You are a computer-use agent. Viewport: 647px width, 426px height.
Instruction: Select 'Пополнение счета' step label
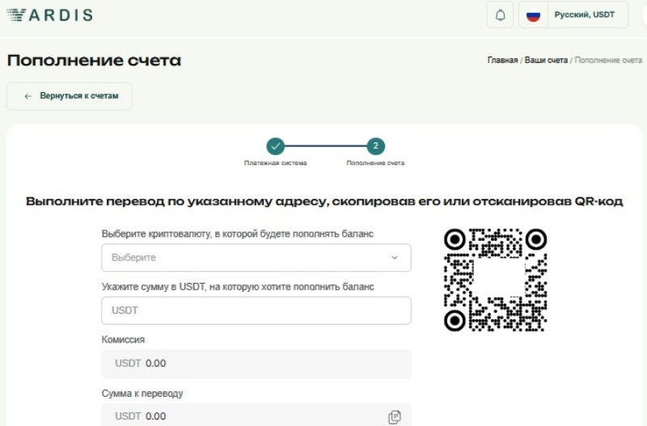(375, 163)
